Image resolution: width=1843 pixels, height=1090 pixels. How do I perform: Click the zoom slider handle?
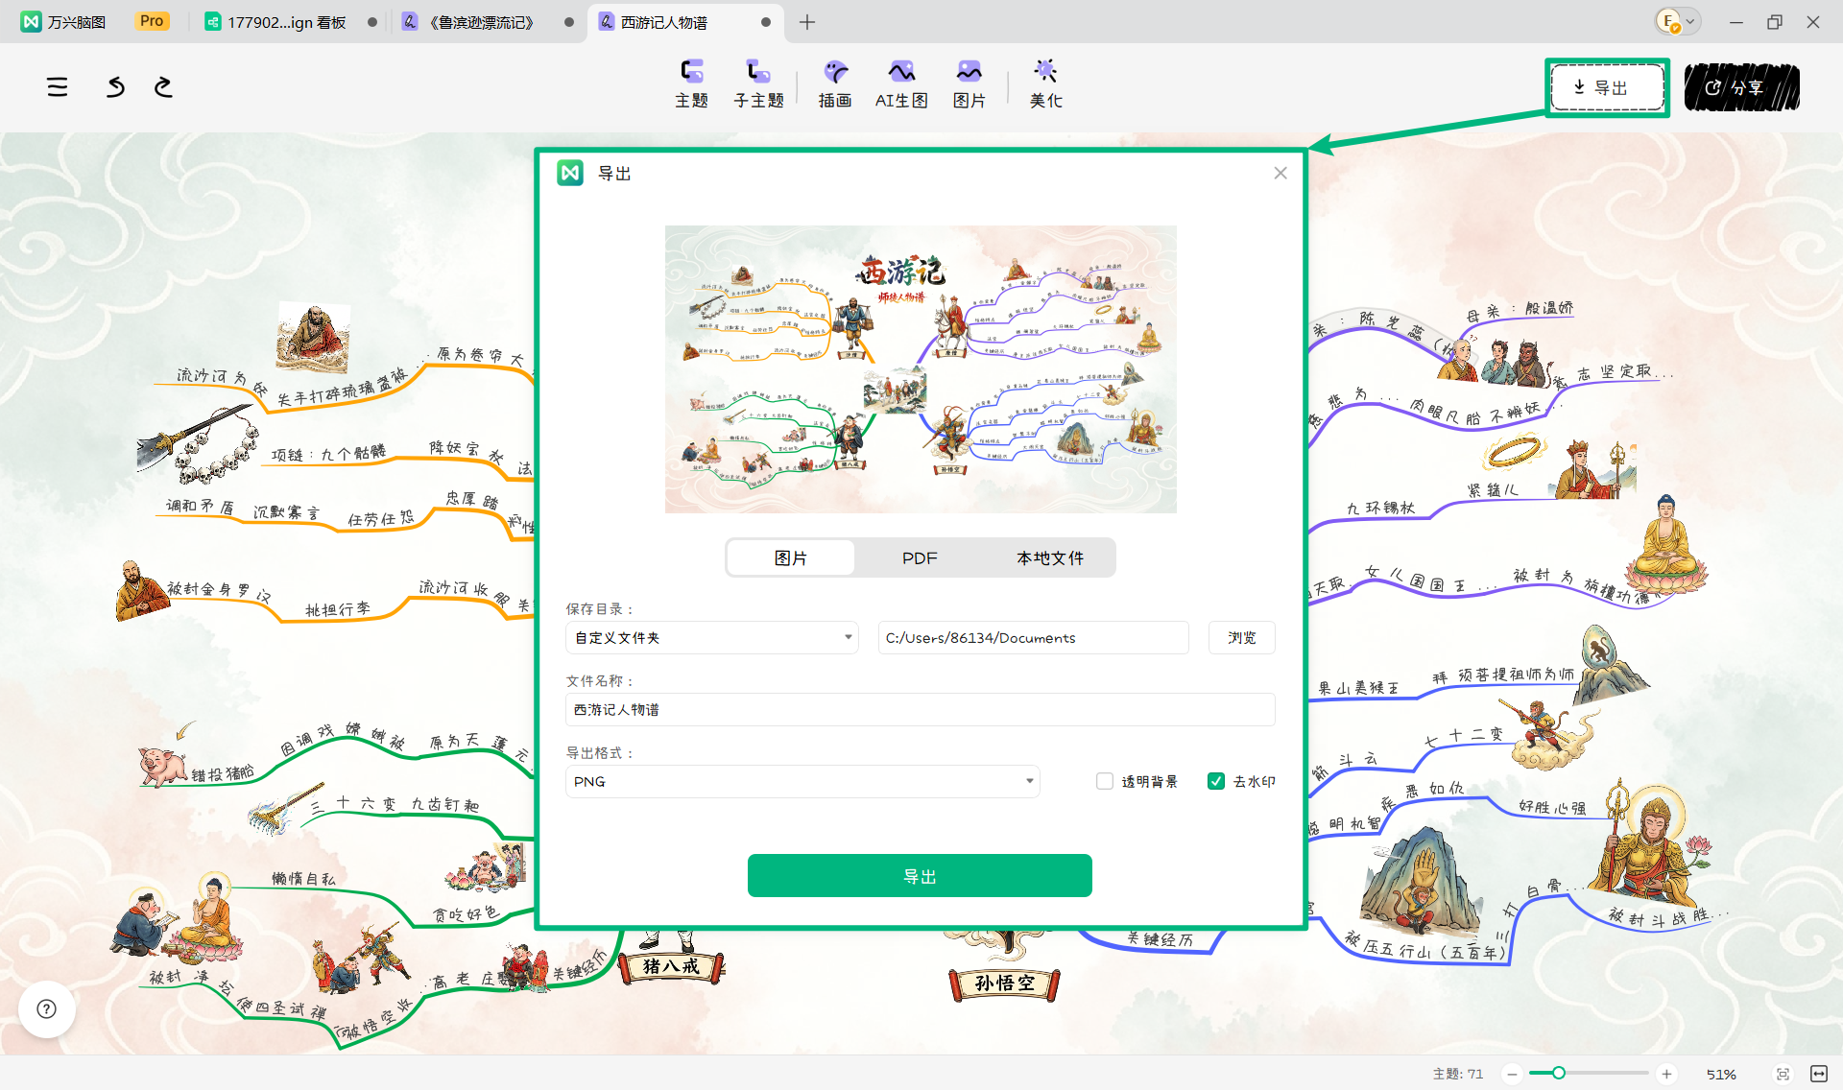click(1559, 1073)
